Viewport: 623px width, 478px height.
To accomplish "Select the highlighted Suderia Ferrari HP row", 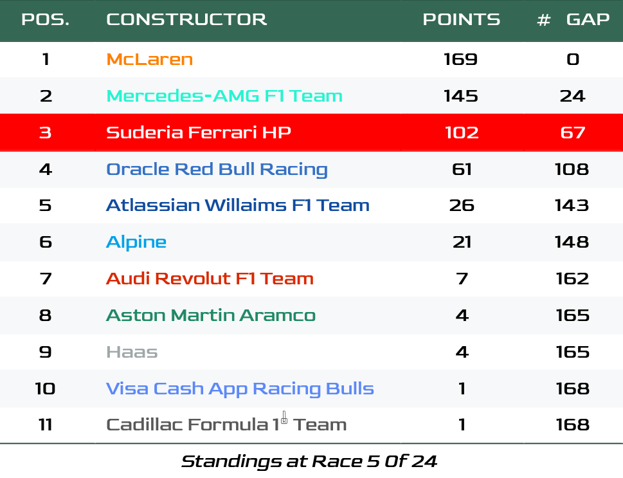I will click(311, 133).
